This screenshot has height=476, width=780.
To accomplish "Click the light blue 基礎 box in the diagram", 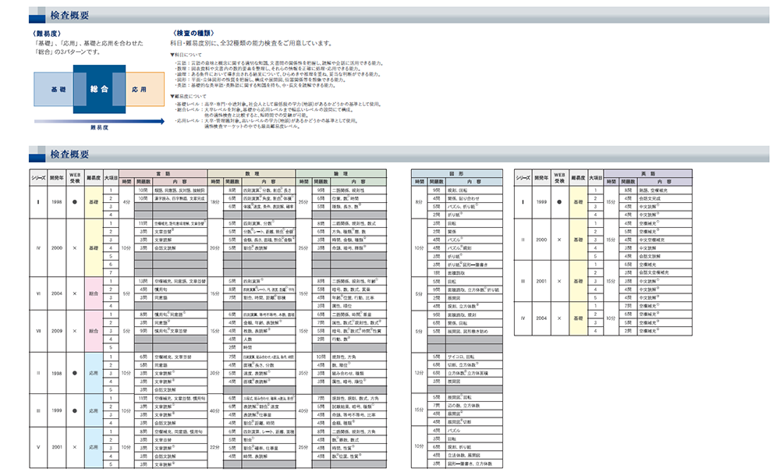I will click(x=58, y=90).
